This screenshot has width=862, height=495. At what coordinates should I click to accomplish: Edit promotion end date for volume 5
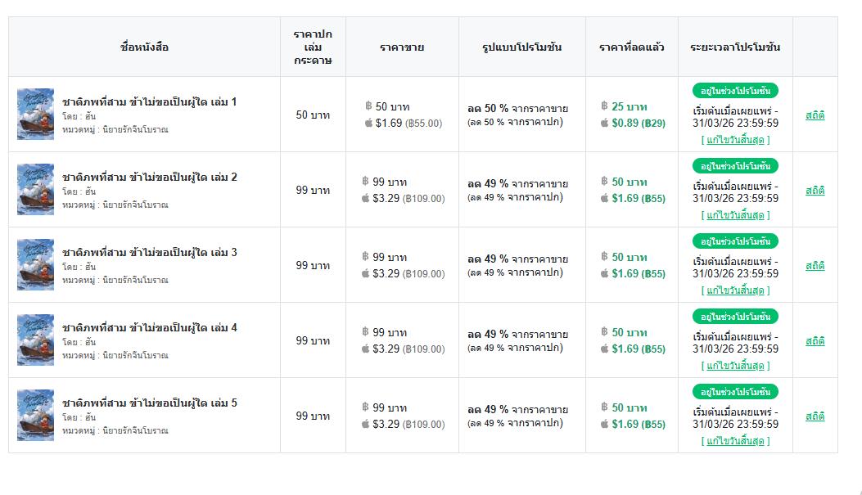click(735, 441)
